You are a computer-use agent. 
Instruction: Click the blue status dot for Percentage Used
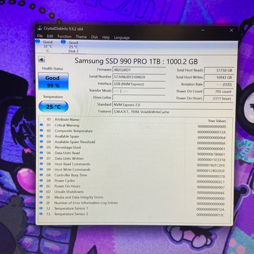coord(42,147)
